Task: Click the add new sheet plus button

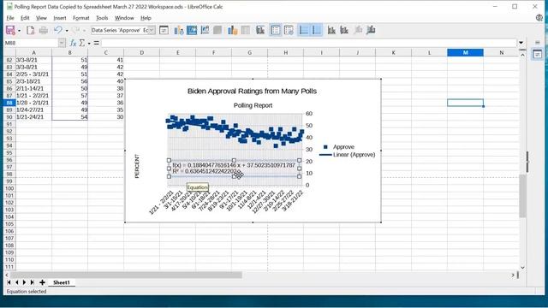Action: [42, 282]
